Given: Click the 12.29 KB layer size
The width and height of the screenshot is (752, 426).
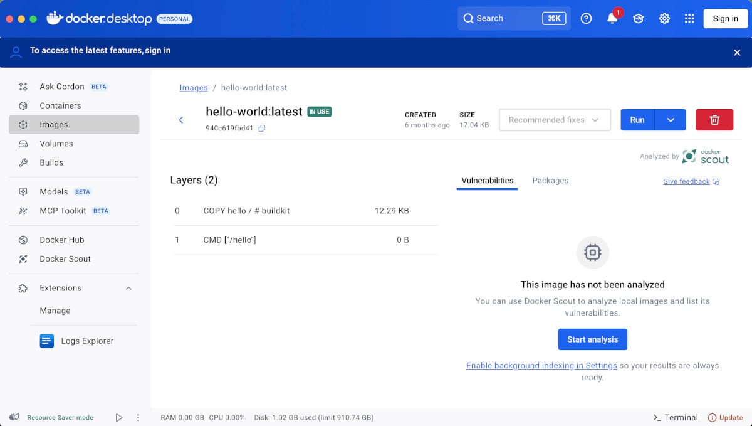Looking at the screenshot, I should [x=392, y=211].
